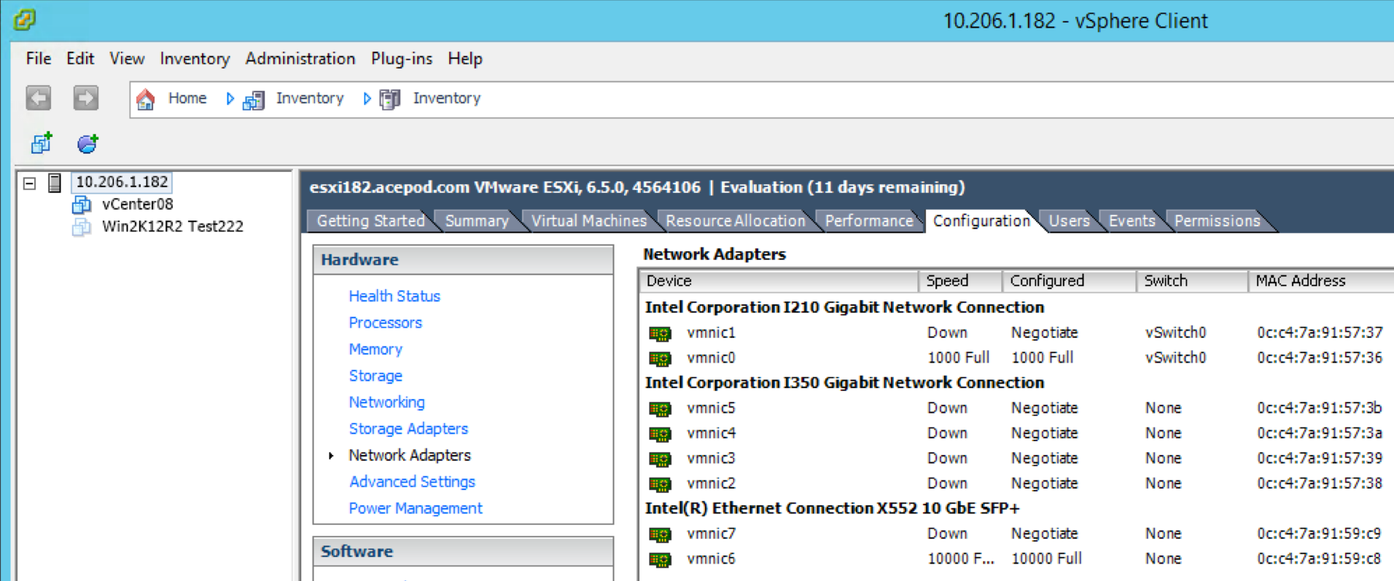Click the Home house icon
This screenshot has height=581, width=1394.
point(146,99)
